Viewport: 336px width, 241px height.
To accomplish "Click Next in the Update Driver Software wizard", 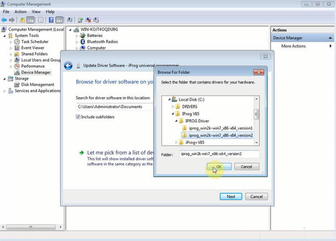I will (231, 197).
